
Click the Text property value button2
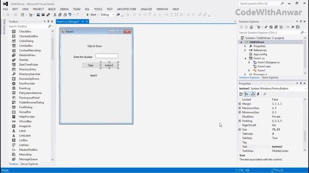point(277,147)
